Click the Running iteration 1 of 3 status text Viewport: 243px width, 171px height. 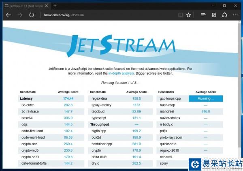pos(120,83)
